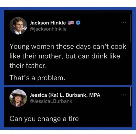Click the American flag emoji icon
Image resolution: width=136 pixels, height=134 pixels.
point(71,23)
